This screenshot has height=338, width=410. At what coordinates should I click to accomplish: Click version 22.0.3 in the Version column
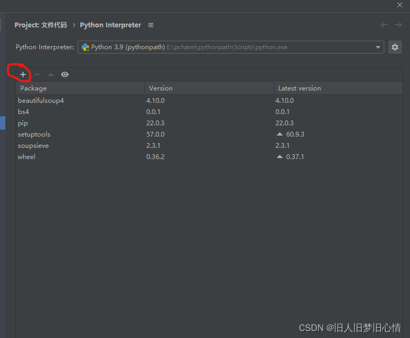click(155, 123)
